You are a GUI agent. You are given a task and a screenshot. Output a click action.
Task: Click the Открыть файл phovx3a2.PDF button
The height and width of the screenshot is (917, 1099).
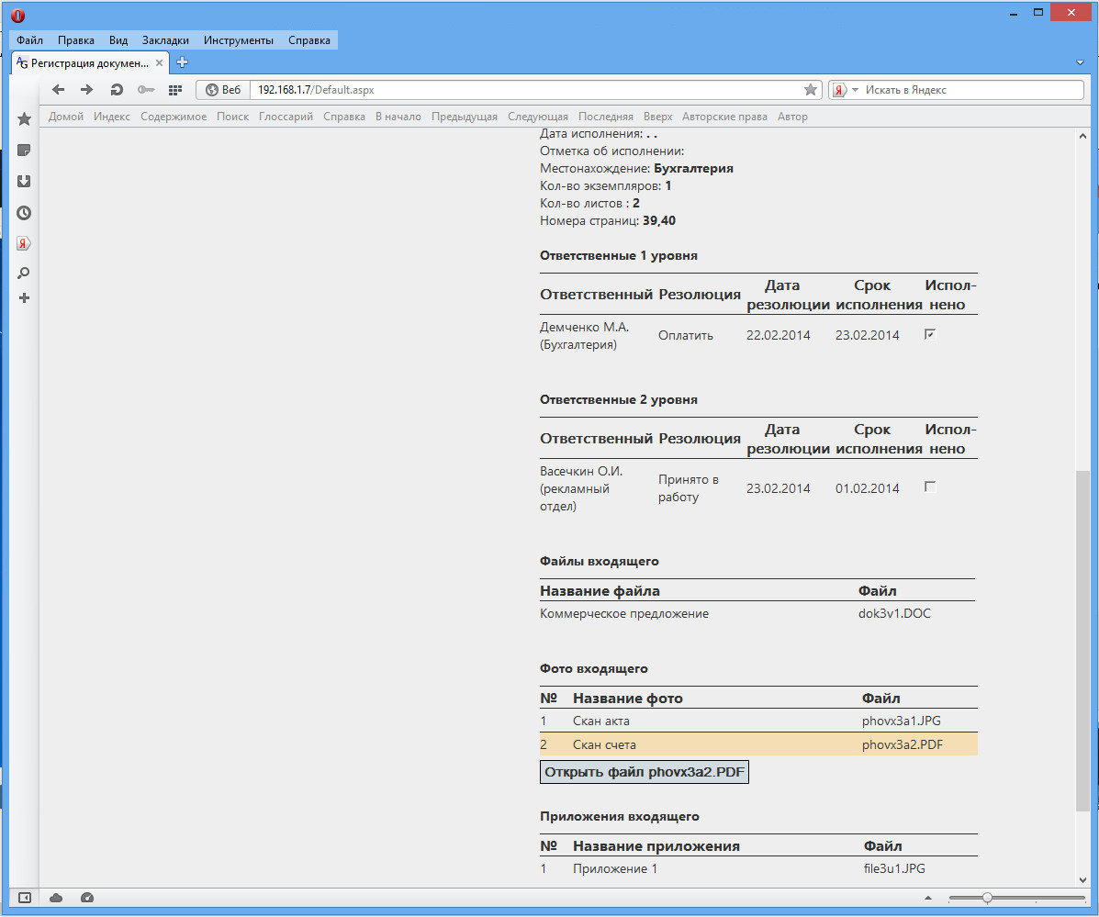click(x=645, y=773)
